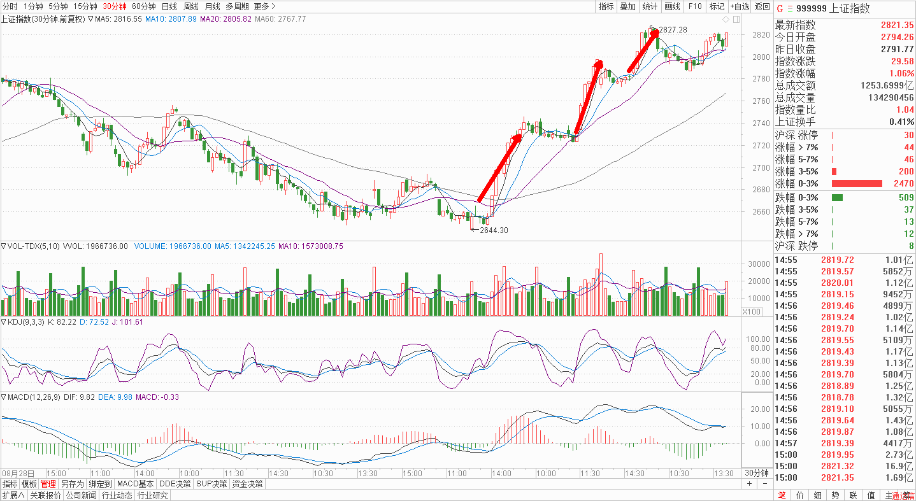The width and height of the screenshot is (916, 501).
Task: Select the 1分钟 period
Action: pos(32,6)
